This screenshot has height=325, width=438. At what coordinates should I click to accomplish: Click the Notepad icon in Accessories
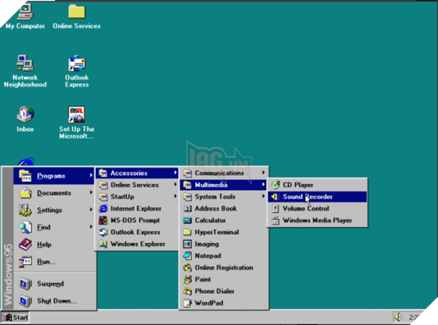pyautogui.click(x=188, y=256)
